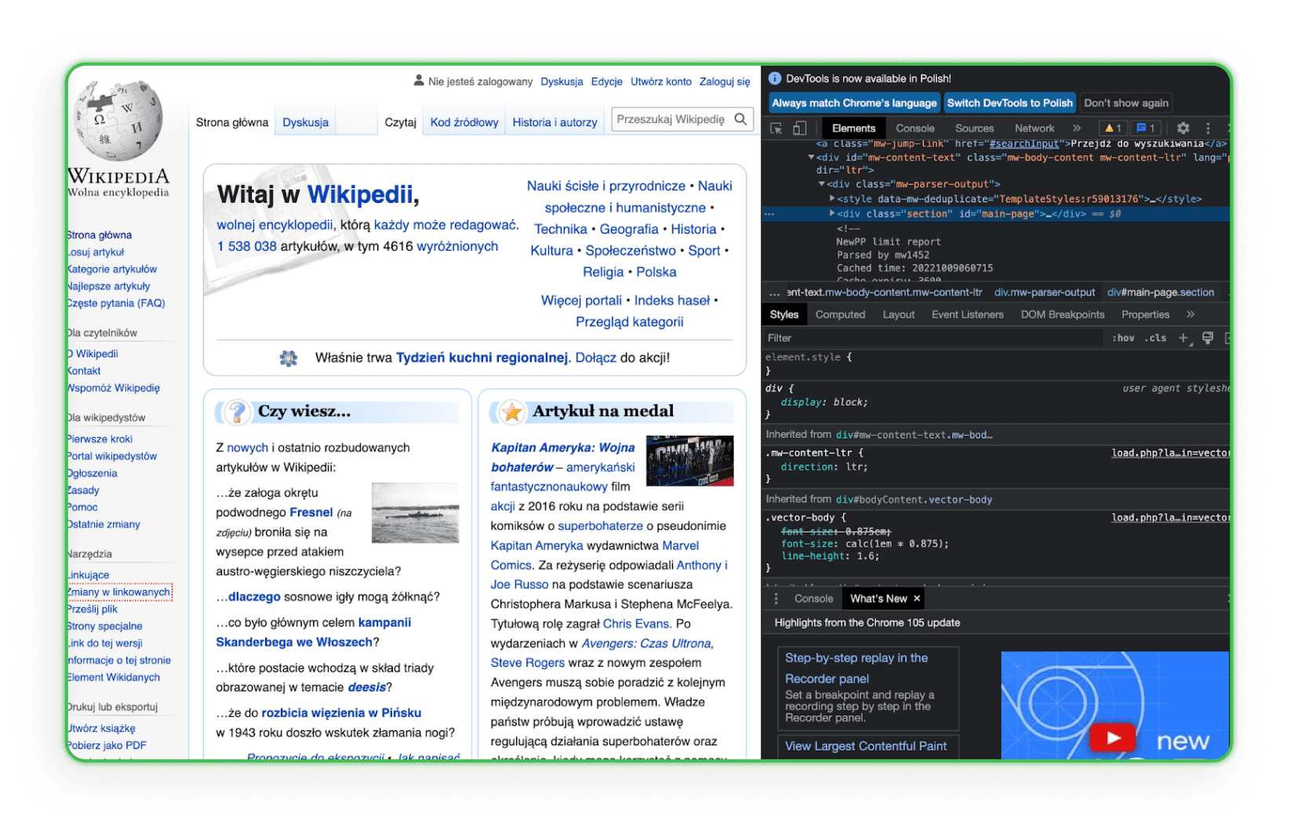This screenshot has width=1298, height=825.
Task: Click the submarine Fresnel thumbnail
Action: click(x=415, y=513)
